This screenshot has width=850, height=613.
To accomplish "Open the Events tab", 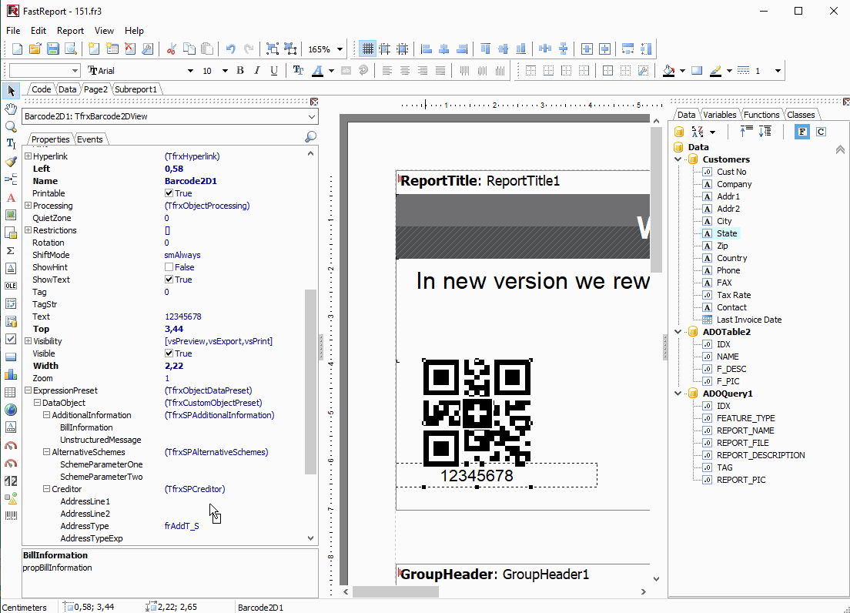I will (89, 139).
